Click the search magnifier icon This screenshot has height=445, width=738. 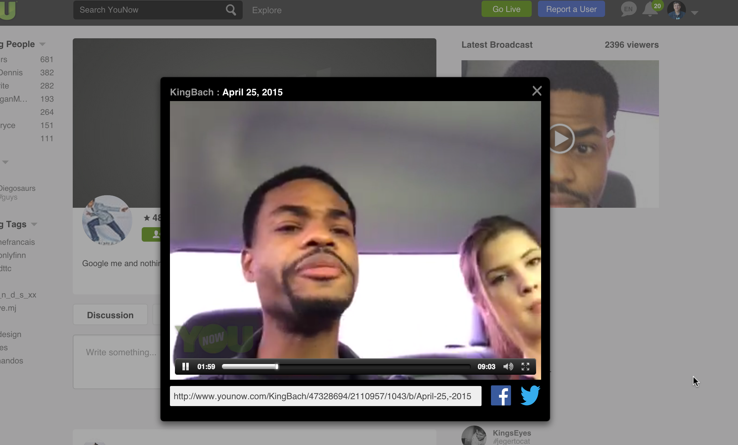coord(231,10)
